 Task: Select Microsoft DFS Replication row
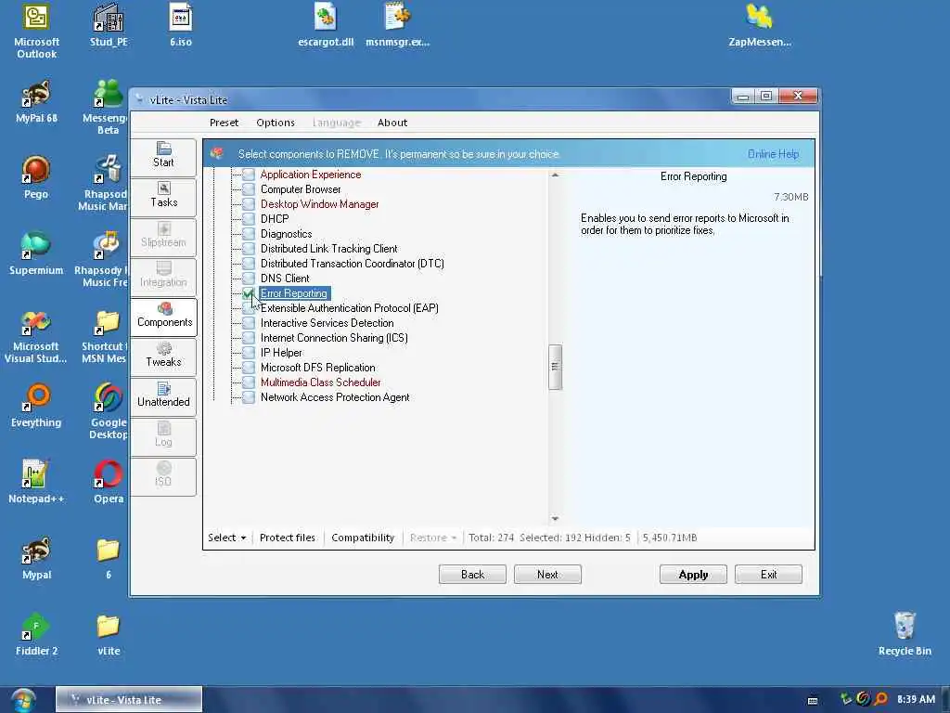coord(318,368)
